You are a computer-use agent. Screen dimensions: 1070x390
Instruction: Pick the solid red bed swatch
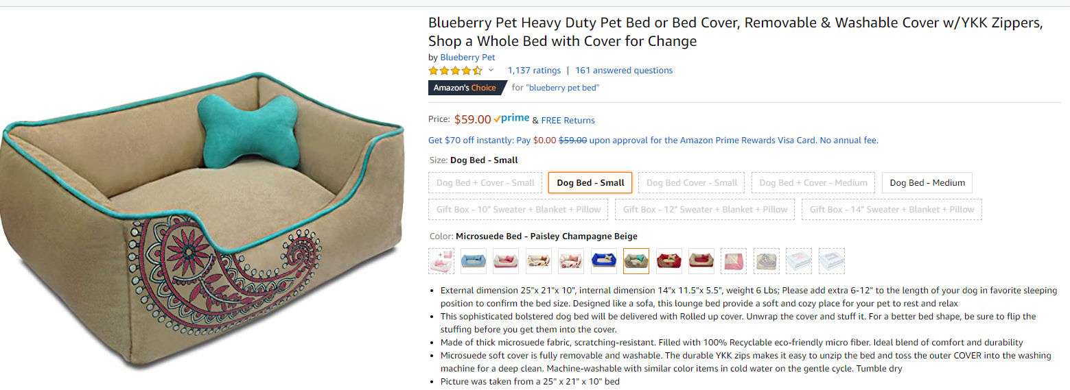pyautogui.click(x=669, y=261)
